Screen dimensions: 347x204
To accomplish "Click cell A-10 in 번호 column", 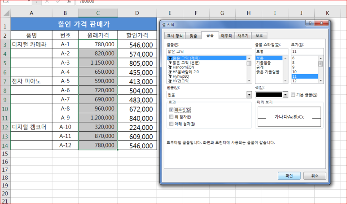I will pyautogui.click(x=65, y=127).
